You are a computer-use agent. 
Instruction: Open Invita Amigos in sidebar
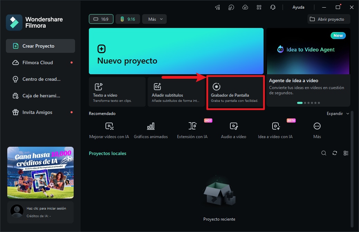click(x=40, y=112)
